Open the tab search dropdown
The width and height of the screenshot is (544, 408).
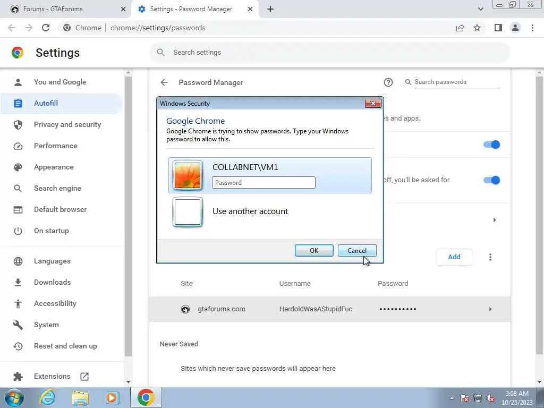480,10
